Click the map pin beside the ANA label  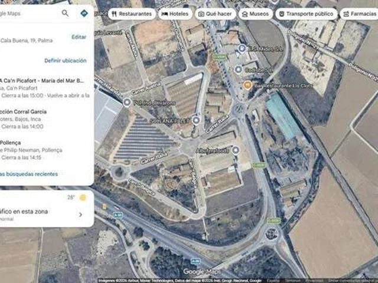pos(196,120)
